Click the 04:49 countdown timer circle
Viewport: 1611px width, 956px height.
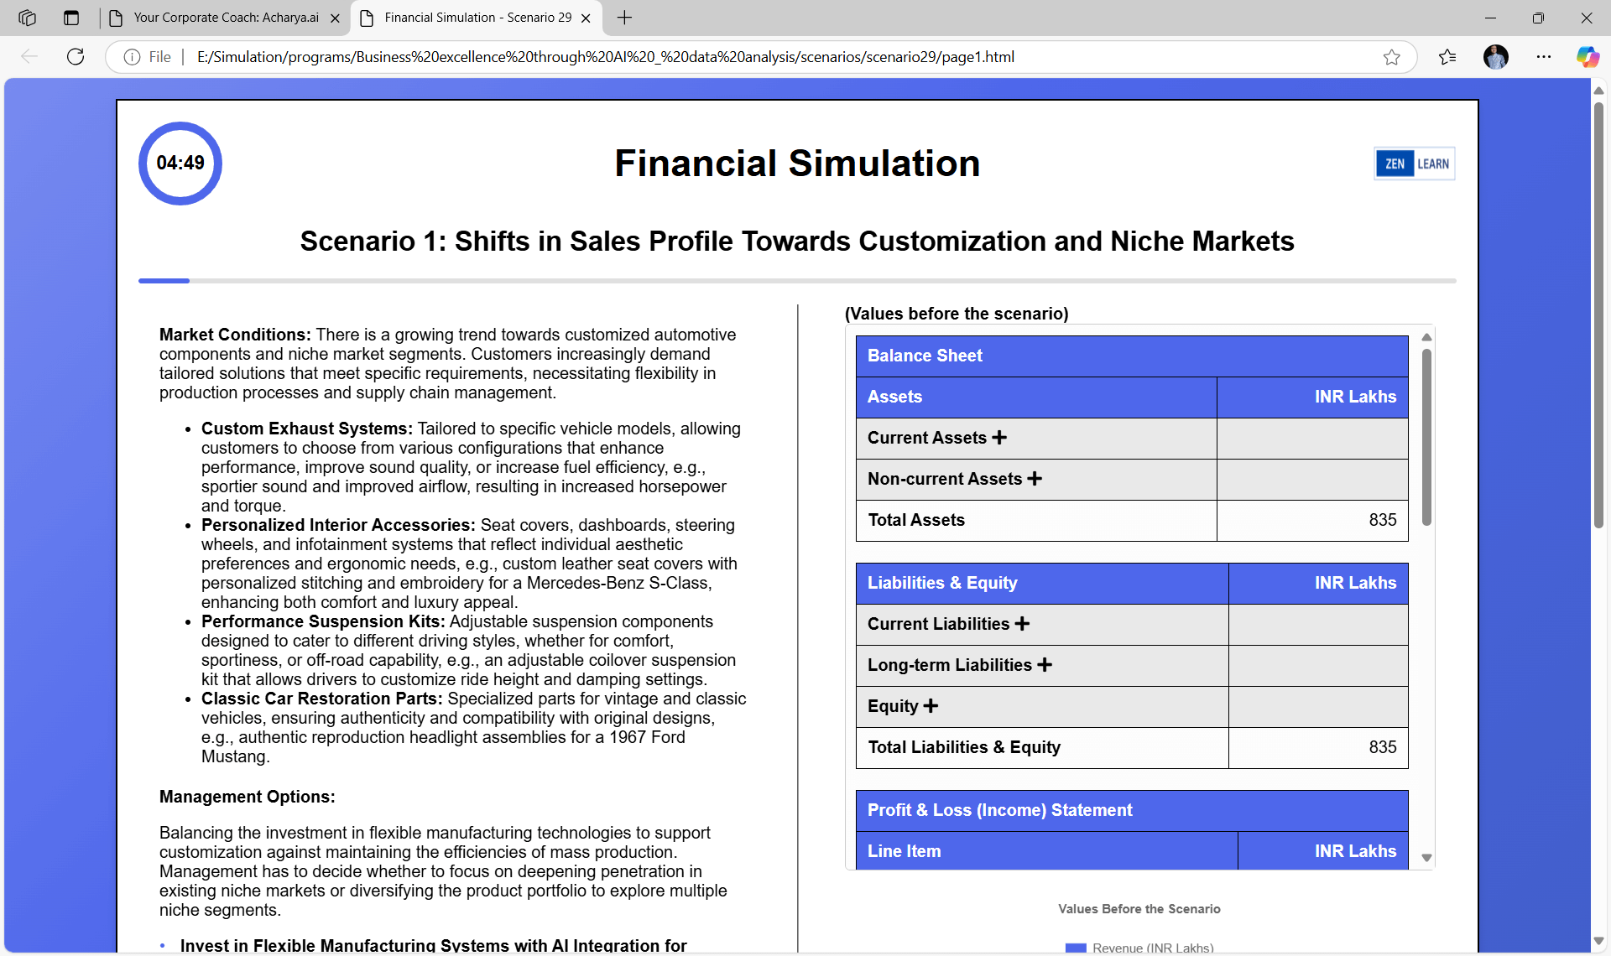(180, 164)
